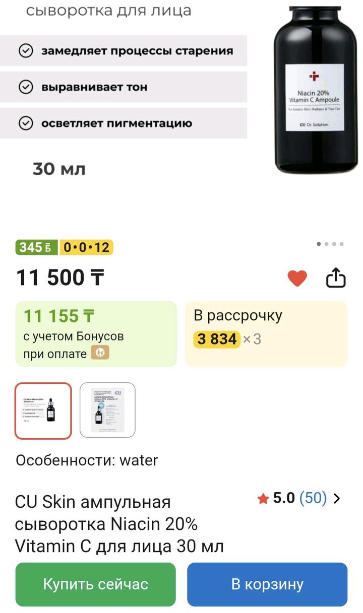Tap checkmark beside 'замедляет процессы старения'
The height and width of the screenshot is (613, 363).
pyautogui.click(x=25, y=51)
